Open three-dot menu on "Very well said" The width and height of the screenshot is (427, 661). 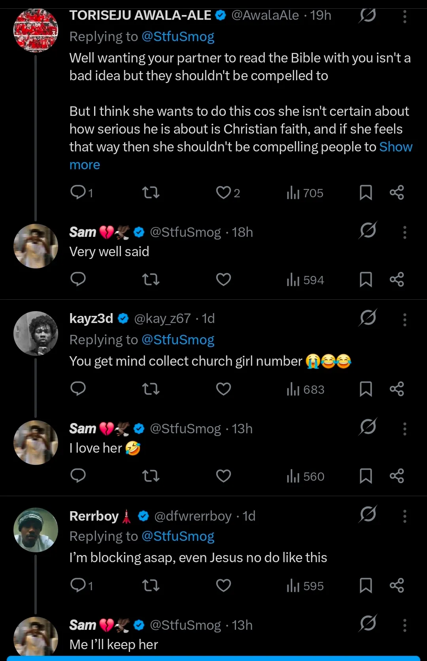pyautogui.click(x=404, y=232)
